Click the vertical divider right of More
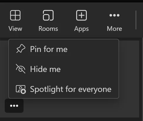The height and width of the screenshot is (121, 143). tap(136, 20)
